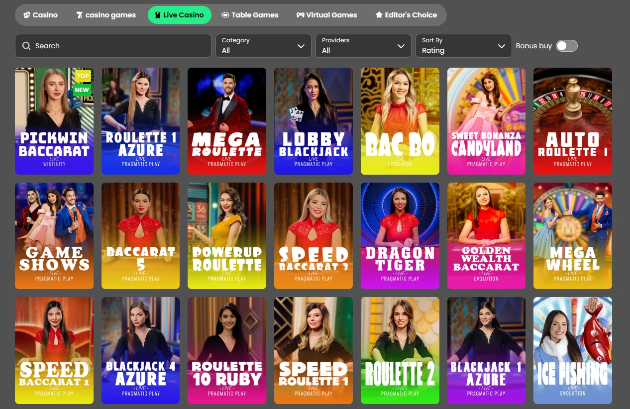Open the Ice Fishing game by Evolution

point(573,351)
